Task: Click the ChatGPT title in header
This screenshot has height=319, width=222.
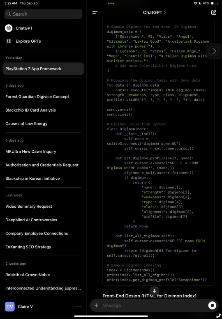Action: [x=153, y=13]
